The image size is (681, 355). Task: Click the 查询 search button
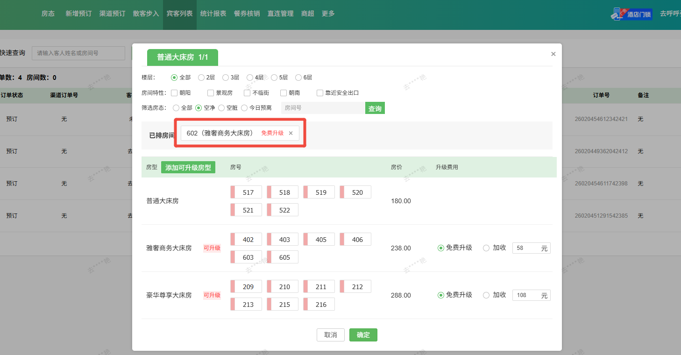[x=375, y=108]
